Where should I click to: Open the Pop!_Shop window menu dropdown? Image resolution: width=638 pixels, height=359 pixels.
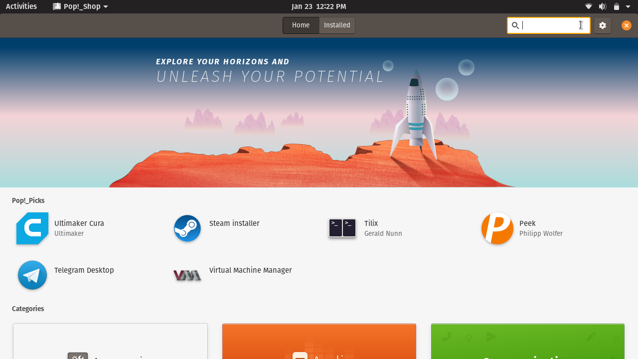tap(80, 6)
